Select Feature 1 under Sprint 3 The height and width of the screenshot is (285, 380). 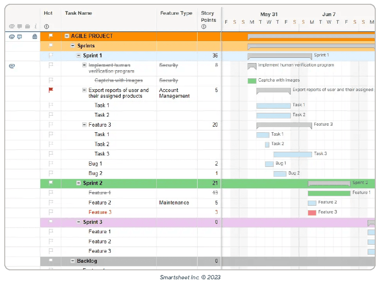(100, 231)
